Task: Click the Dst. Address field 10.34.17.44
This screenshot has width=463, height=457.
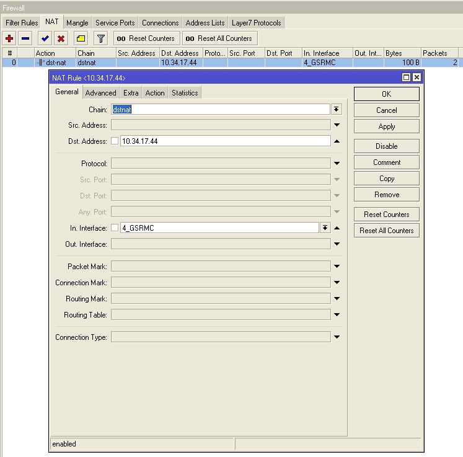Action: pos(225,141)
